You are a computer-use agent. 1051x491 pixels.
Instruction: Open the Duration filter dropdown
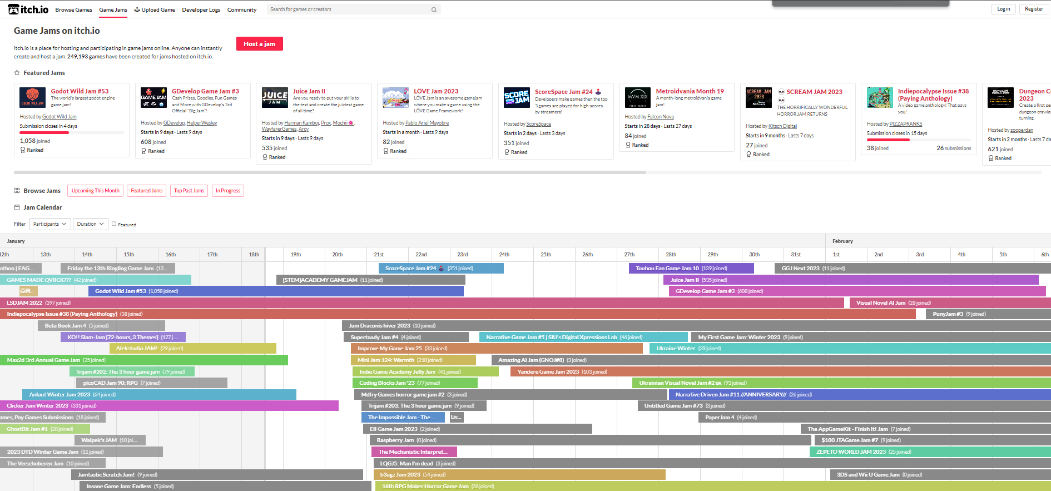91,224
